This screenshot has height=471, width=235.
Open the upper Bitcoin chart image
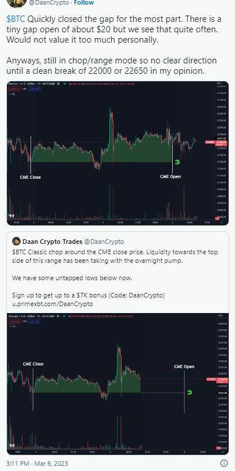pos(117,153)
